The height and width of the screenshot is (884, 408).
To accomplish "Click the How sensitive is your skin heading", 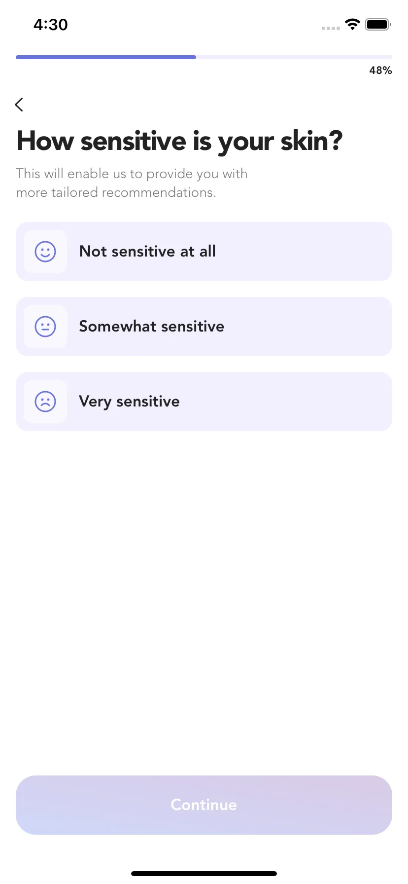I will [x=179, y=141].
